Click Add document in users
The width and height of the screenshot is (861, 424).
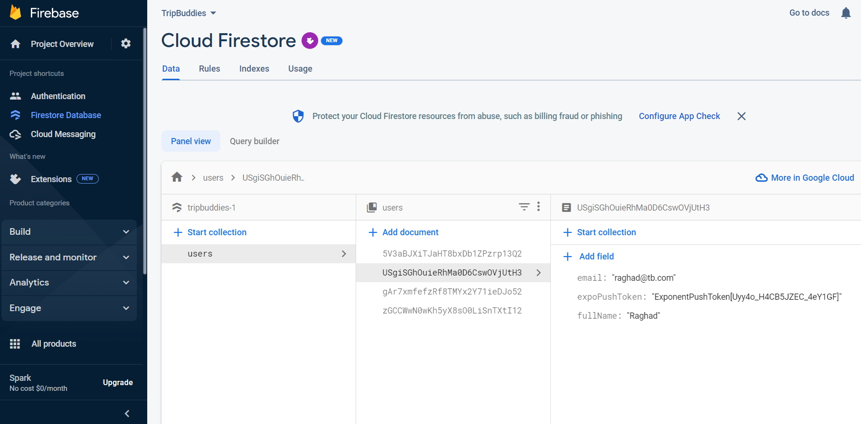point(410,232)
